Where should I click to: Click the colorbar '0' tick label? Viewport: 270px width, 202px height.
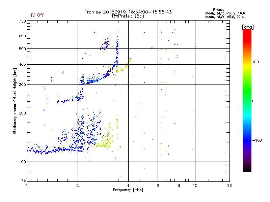tap(253, 101)
